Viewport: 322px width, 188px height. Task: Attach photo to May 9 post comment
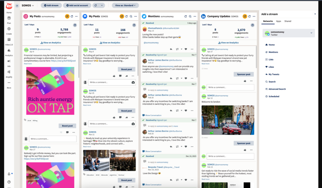(x=133, y=82)
